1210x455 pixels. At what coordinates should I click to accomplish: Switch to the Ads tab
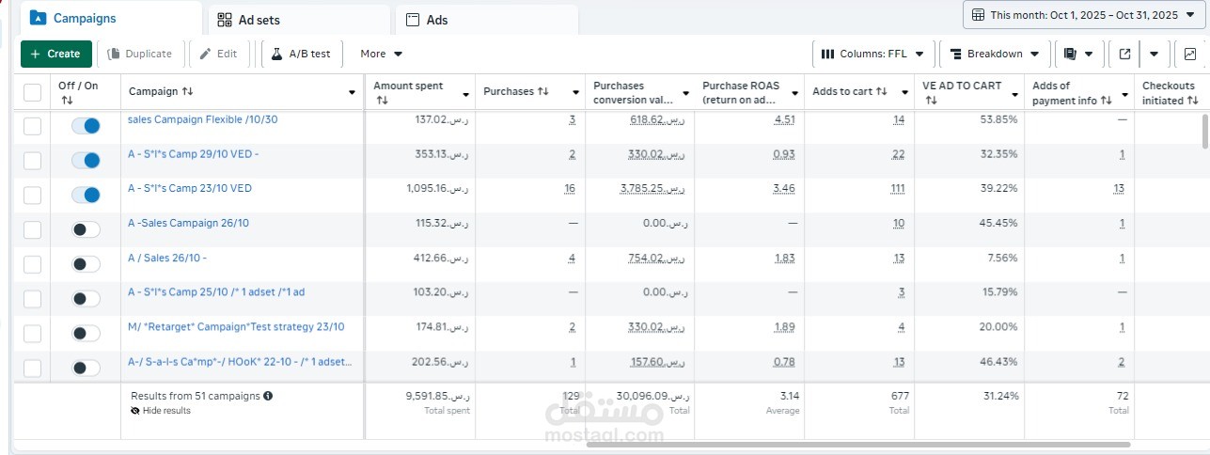coord(486,20)
